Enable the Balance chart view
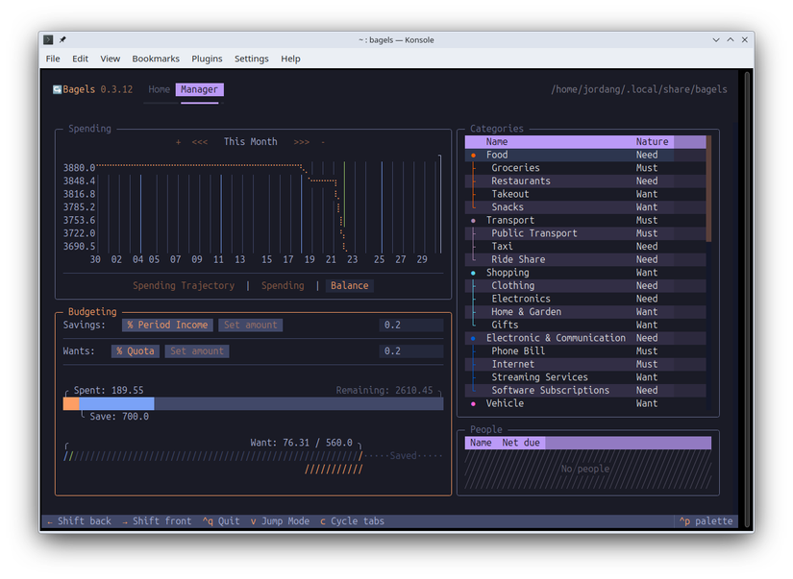 click(x=350, y=285)
